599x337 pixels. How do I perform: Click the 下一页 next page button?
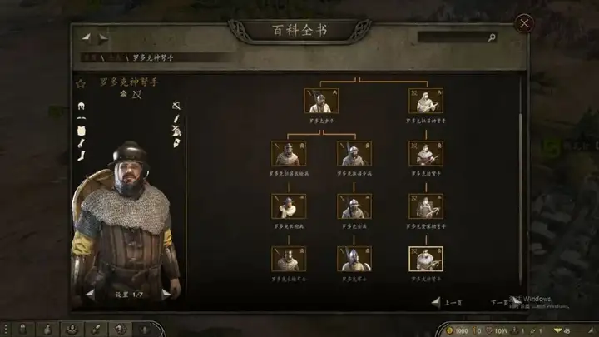point(505,303)
